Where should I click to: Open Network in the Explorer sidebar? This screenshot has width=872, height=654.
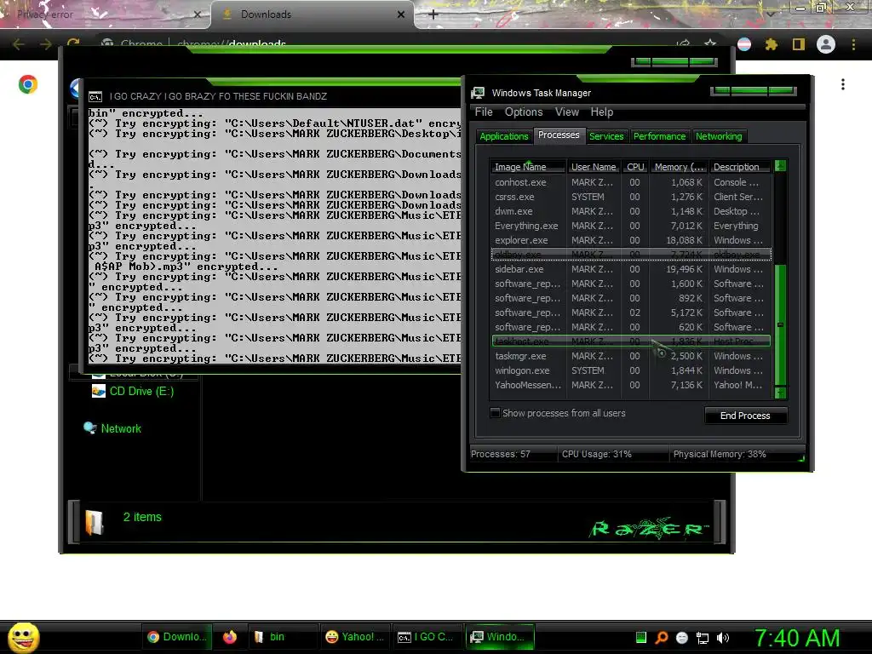[112, 428]
